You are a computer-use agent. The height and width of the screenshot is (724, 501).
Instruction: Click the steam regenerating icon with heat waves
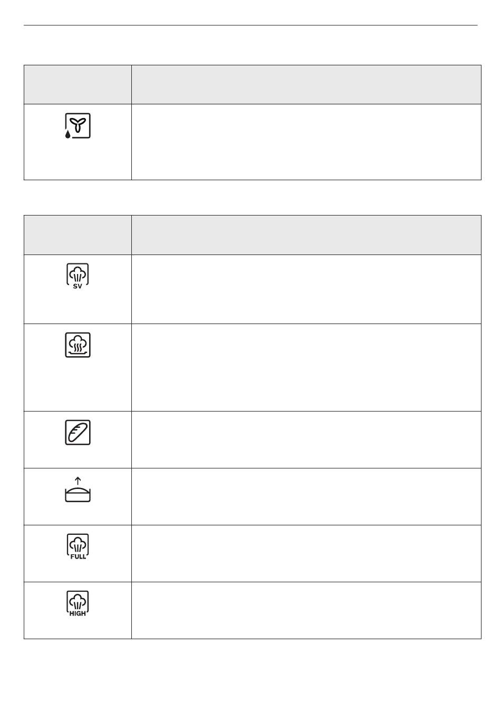click(x=78, y=345)
